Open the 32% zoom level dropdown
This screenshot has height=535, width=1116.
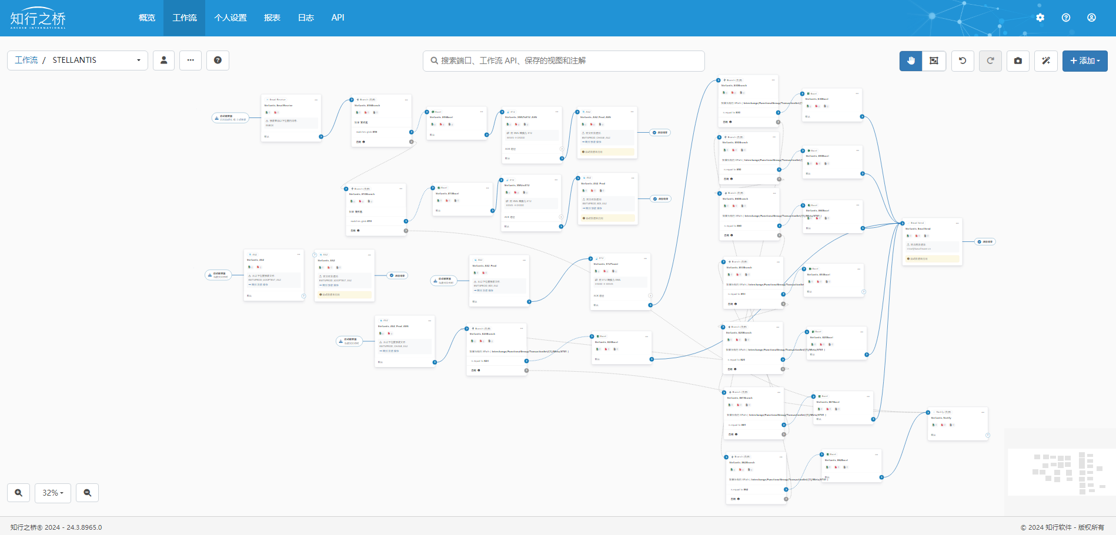(53, 493)
